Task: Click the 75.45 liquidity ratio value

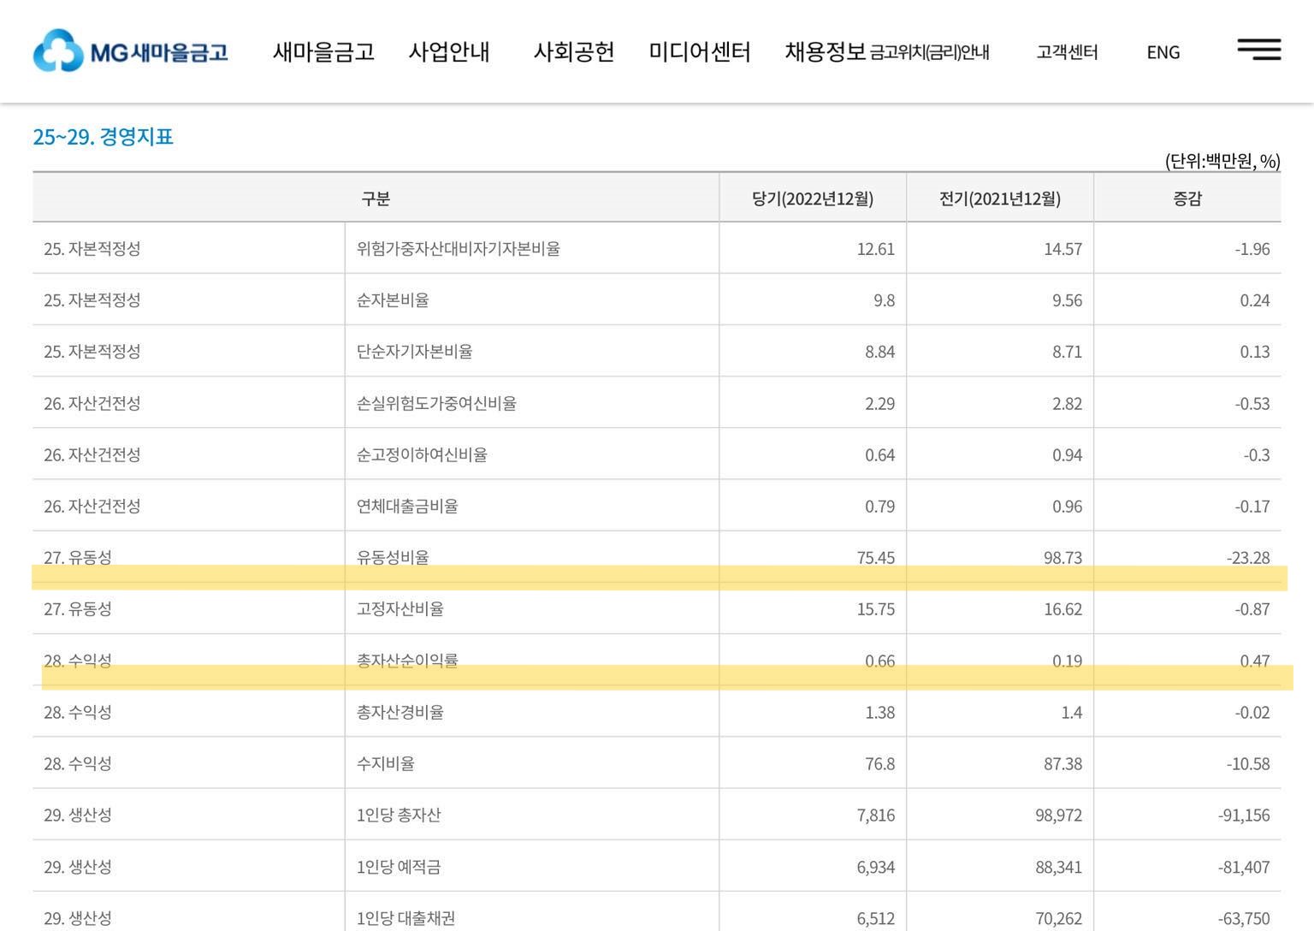Action: pyautogui.click(x=876, y=558)
